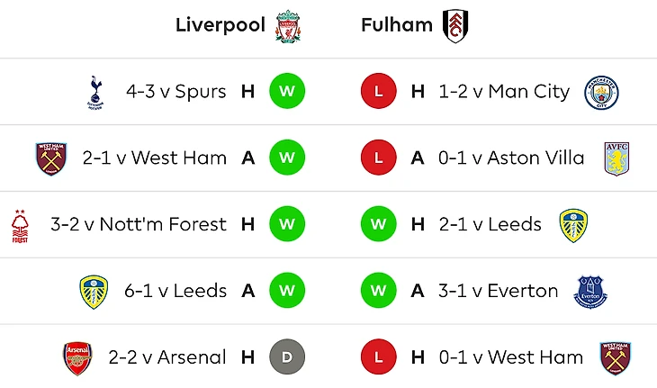Select Leeds crest next to Fulham's 2-1 win

pyautogui.click(x=573, y=225)
